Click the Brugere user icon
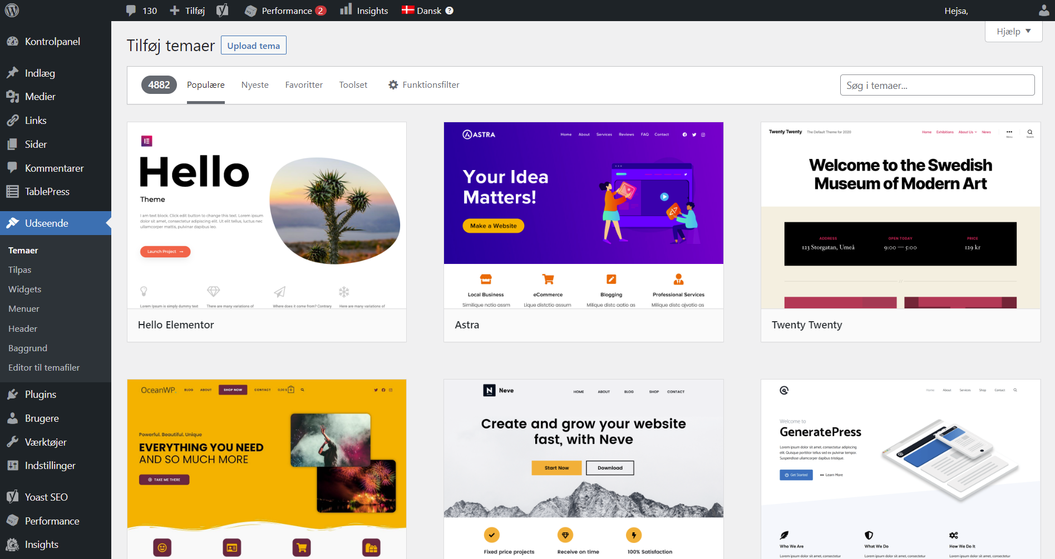The width and height of the screenshot is (1055, 559). point(12,418)
